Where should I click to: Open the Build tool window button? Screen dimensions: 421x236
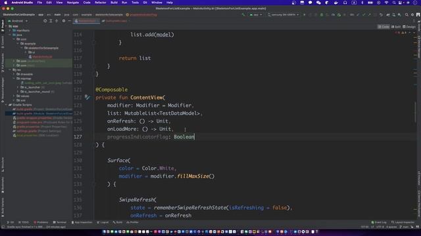[x=118, y=222]
